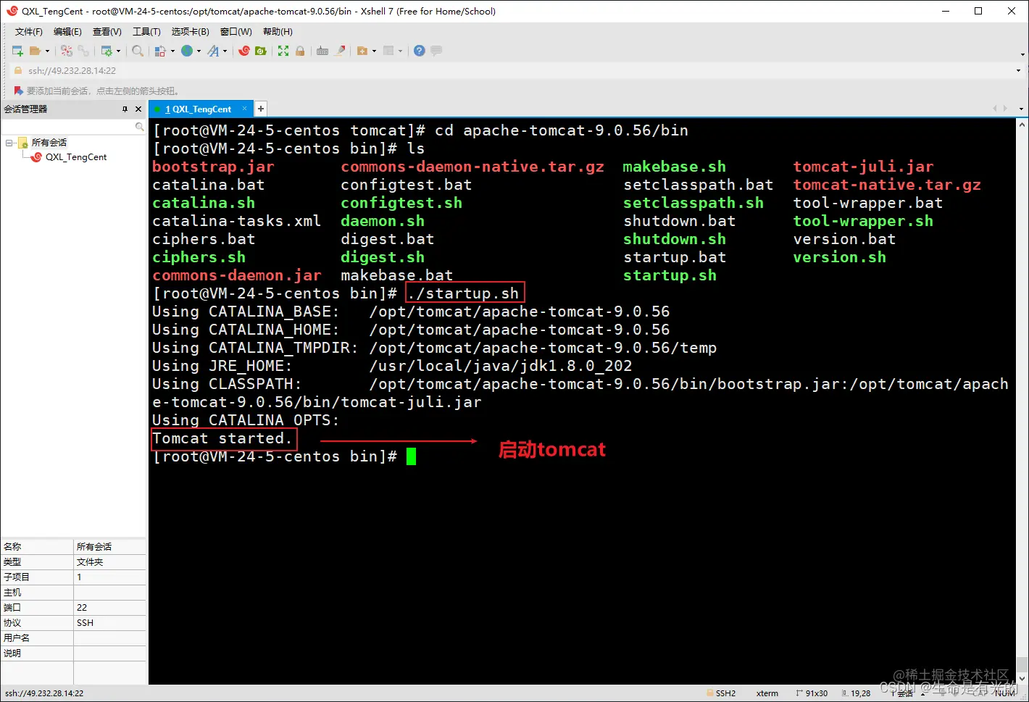1029x702 pixels.
Task: Click the SSH2 status bar indicator
Action: point(721,693)
